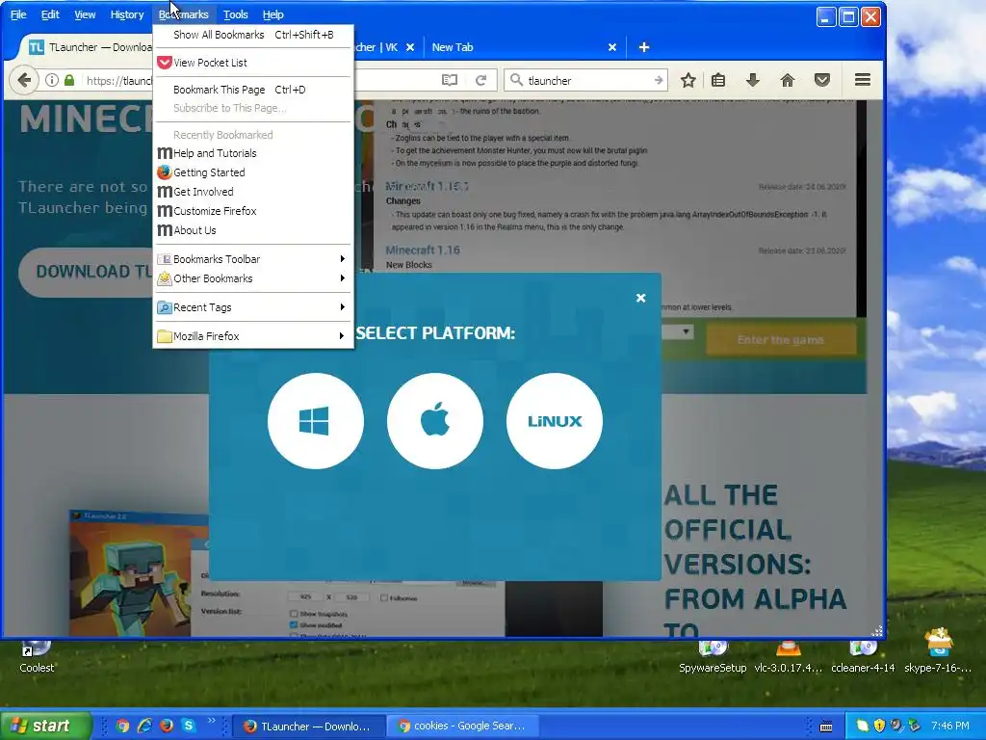
Task: Click the search go arrow
Action: (659, 80)
